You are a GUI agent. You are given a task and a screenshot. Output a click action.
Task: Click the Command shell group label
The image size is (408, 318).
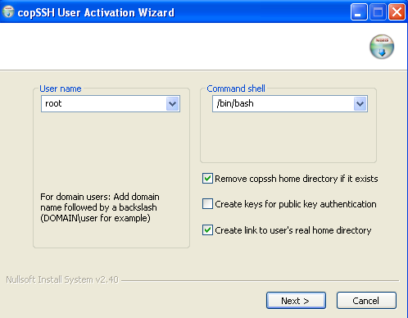coord(236,89)
